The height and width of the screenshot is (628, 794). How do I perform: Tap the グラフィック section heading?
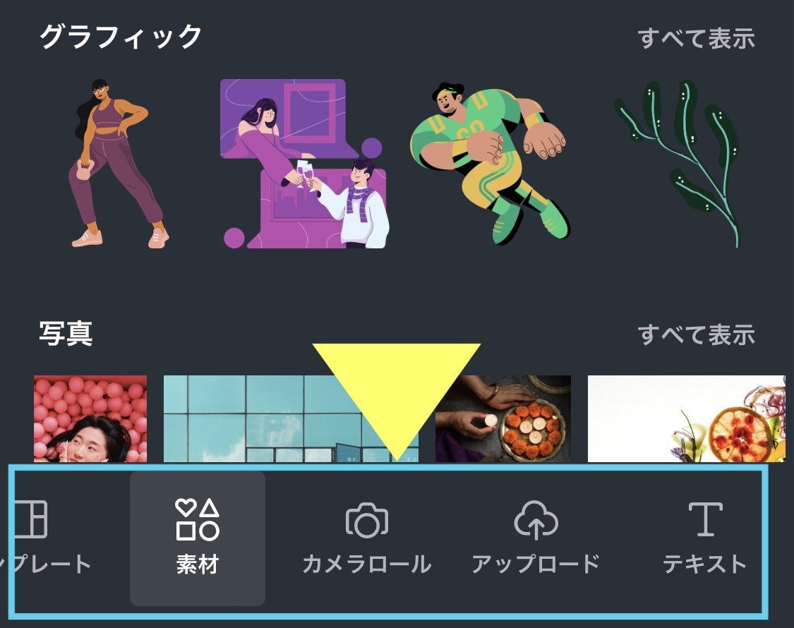[x=121, y=37]
